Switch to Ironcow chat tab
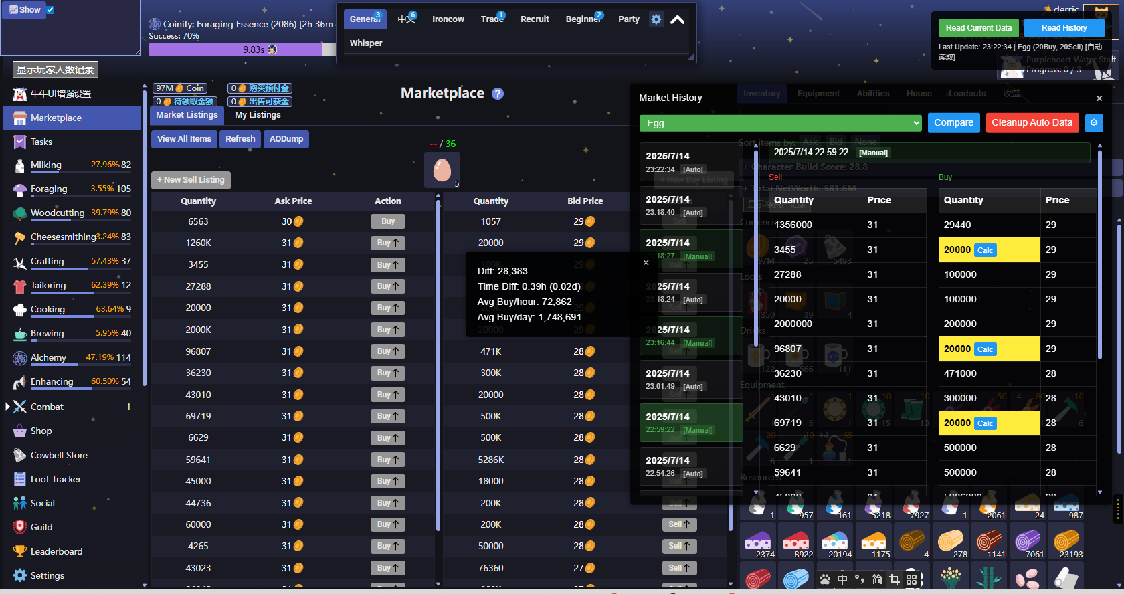 448,19
